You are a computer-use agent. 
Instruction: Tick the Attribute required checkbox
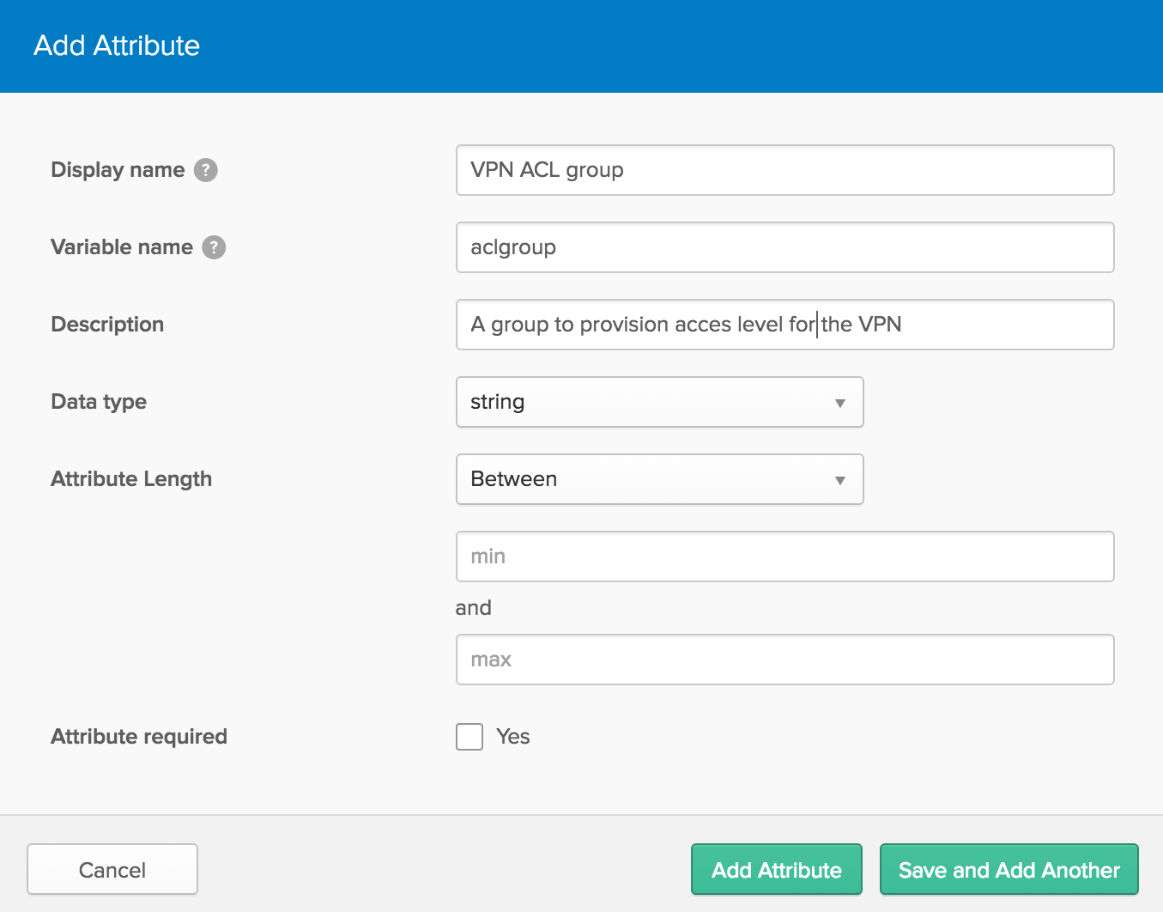[x=469, y=737]
